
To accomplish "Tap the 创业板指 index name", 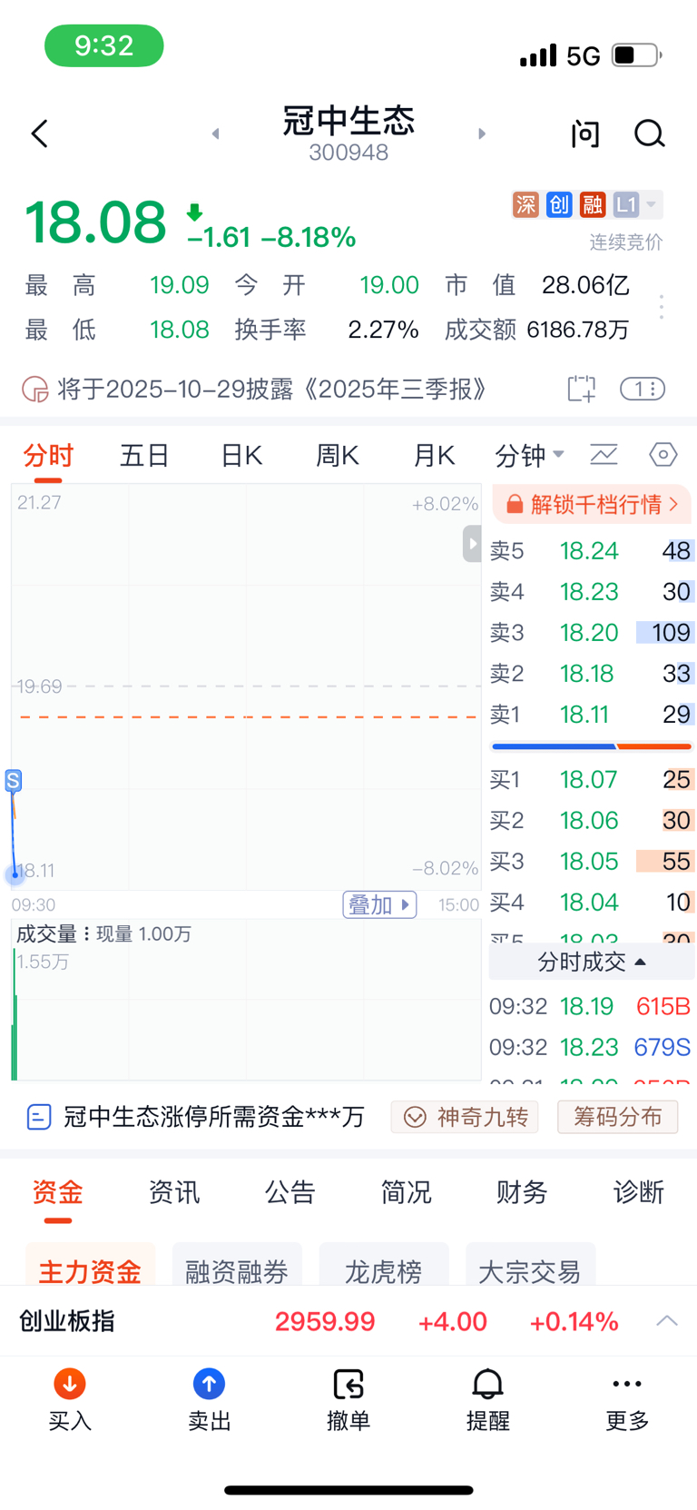I will [x=67, y=1321].
